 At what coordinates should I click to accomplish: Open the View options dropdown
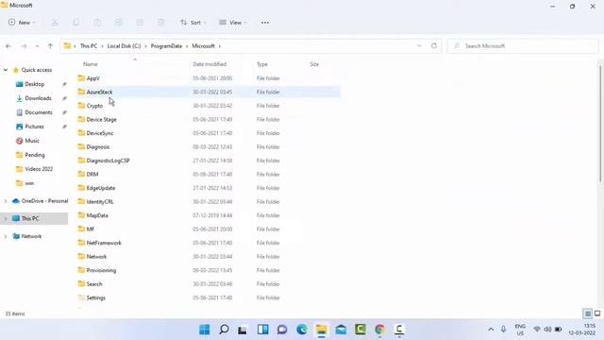pyautogui.click(x=233, y=23)
